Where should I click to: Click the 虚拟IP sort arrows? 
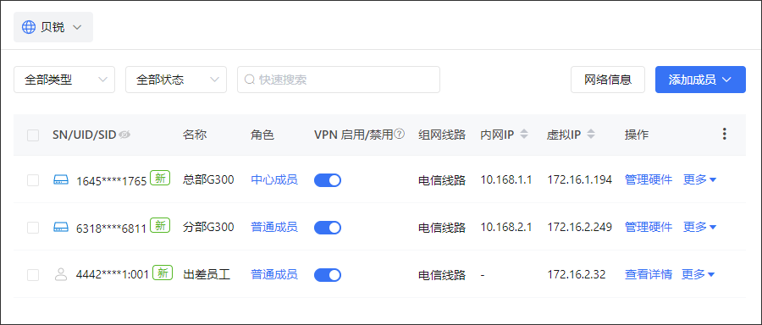(590, 135)
